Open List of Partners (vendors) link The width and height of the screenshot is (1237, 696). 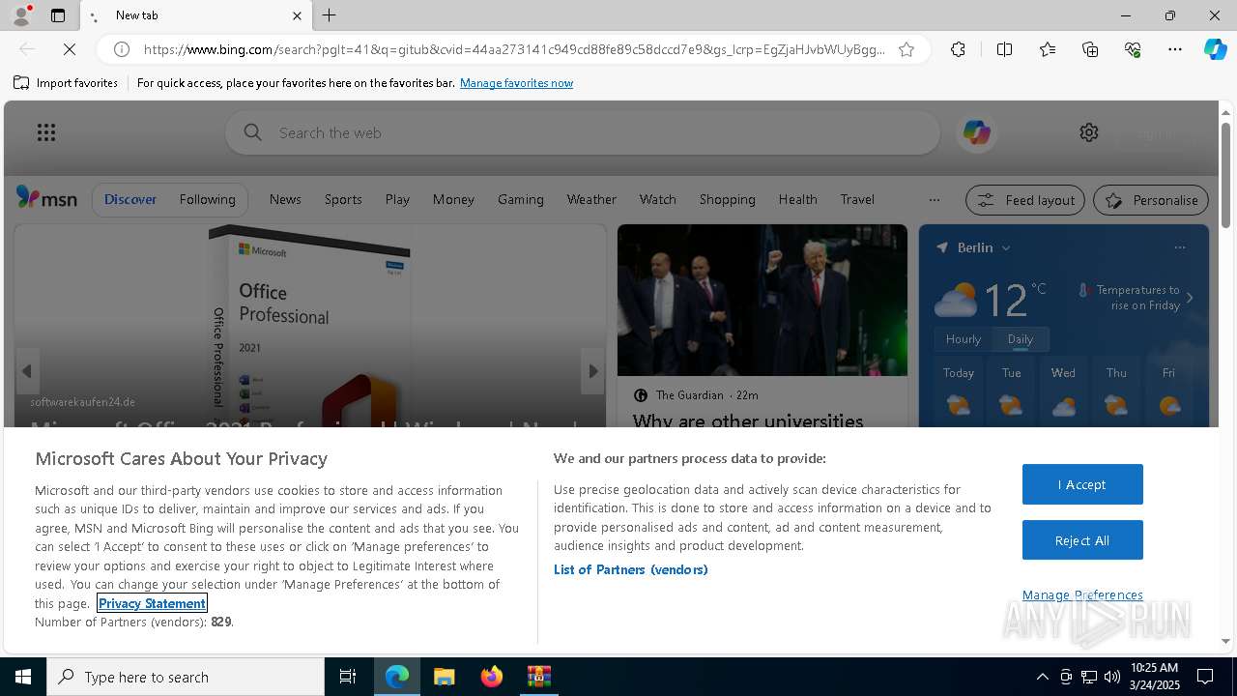(x=631, y=569)
